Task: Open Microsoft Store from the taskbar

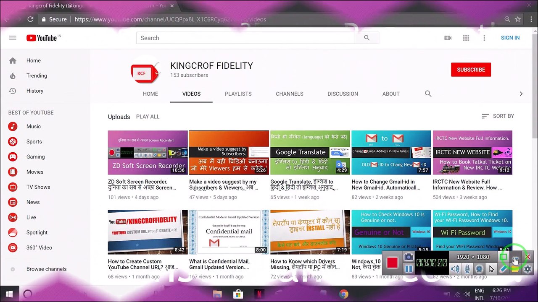Action: pyautogui.click(x=238, y=294)
